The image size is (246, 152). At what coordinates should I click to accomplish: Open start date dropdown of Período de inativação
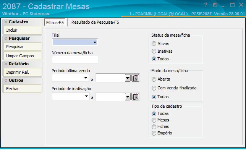(86, 96)
